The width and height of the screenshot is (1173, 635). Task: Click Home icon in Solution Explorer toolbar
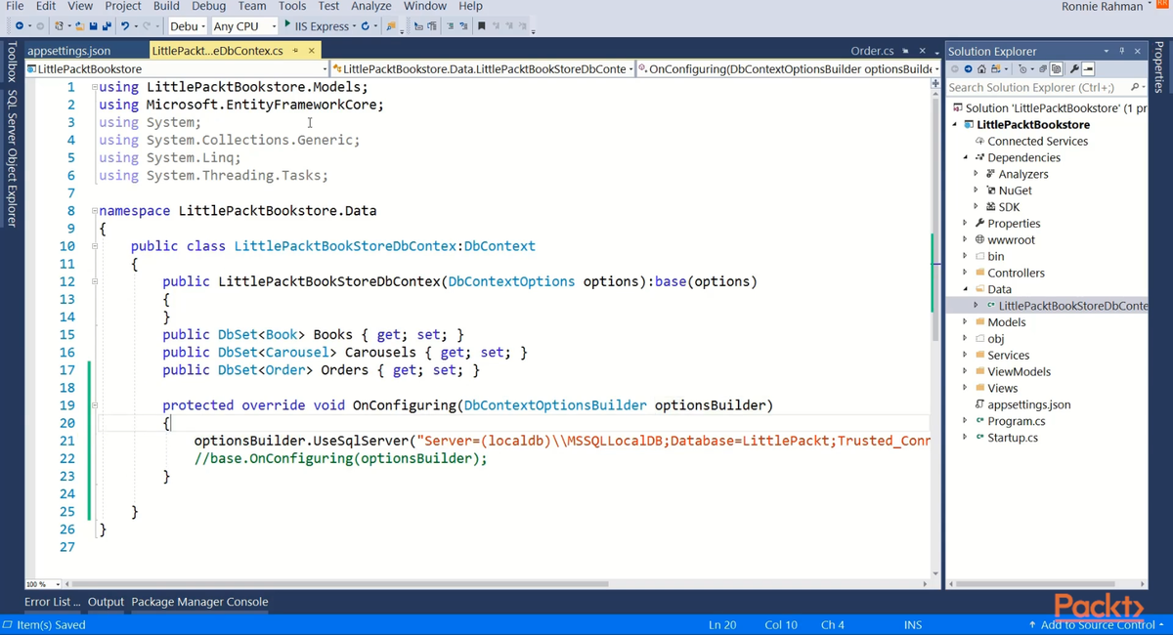pyautogui.click(x=981, y=69)
